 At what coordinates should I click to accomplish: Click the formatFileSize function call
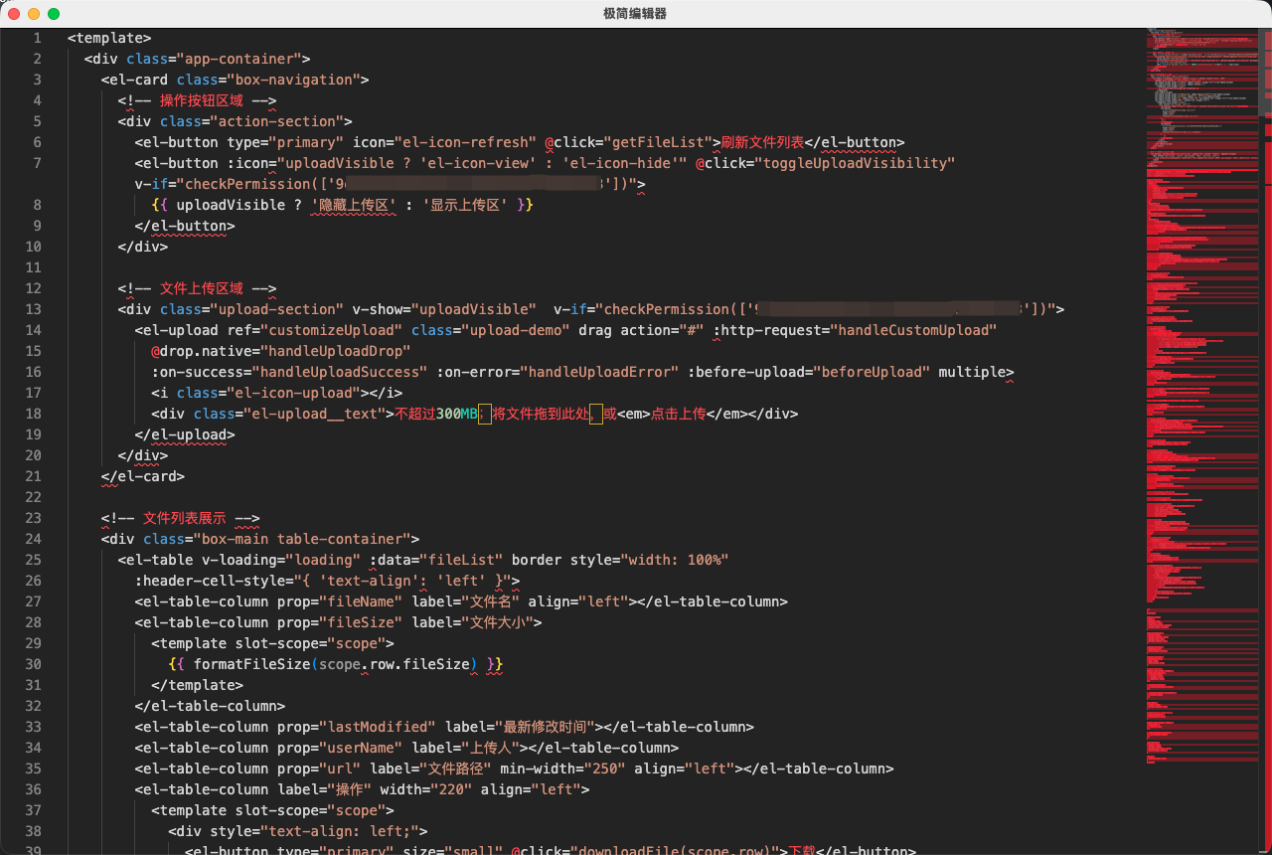[x=252, y=664]
